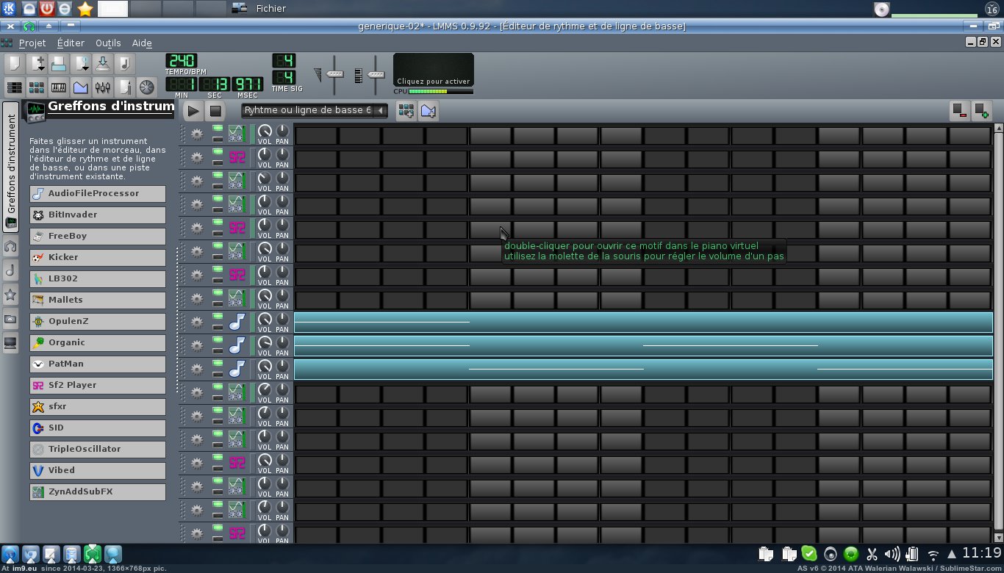1004x573 pixels.
Task: Open the Rythme ou ligne de basse dropdown
Action: point(315,110)
